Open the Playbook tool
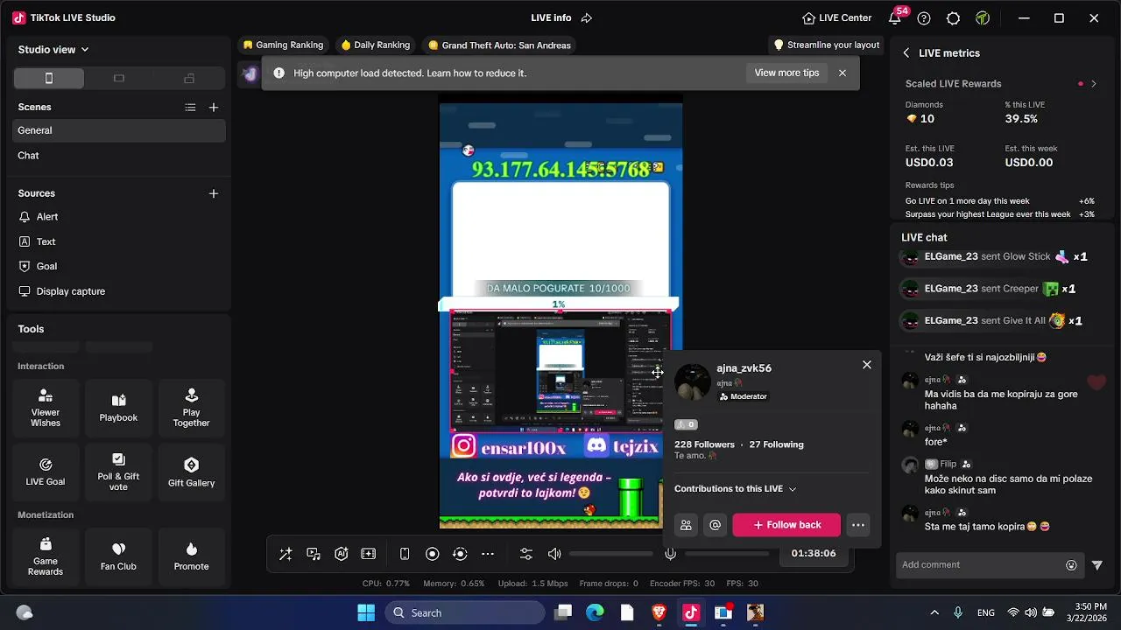1121x630 pixels. coord(118,409)
